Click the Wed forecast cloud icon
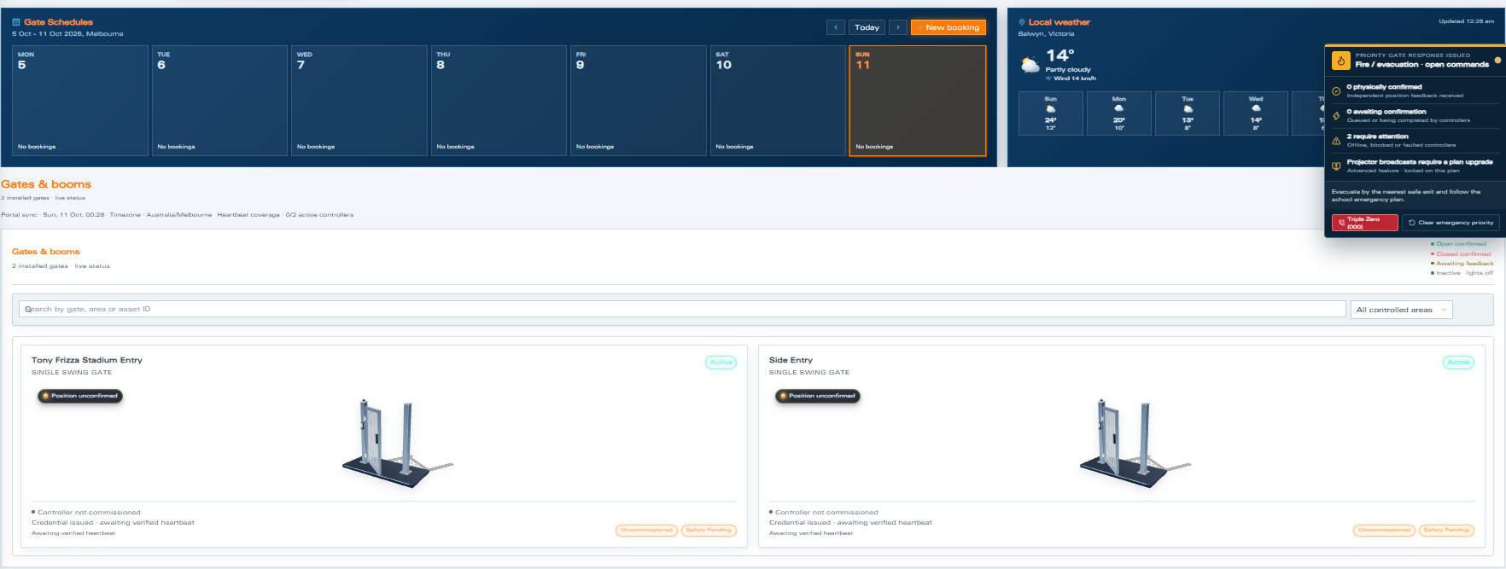The height and width of the screenshot is (569, 1506). click(x=1256, y=109)
